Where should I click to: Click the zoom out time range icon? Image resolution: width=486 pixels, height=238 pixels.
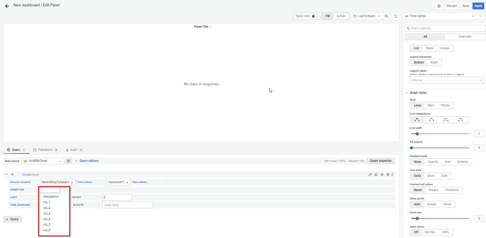click(386, 16)
